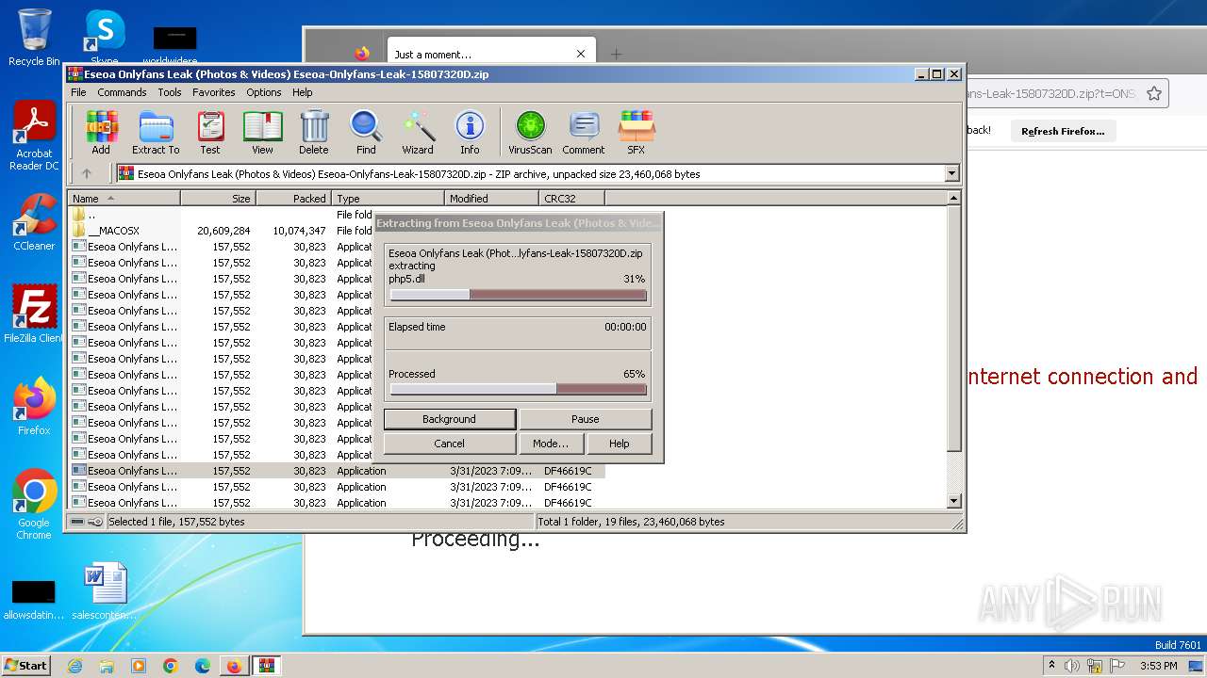Click the volume speaker tray icon

click(x=1072, y=666)
